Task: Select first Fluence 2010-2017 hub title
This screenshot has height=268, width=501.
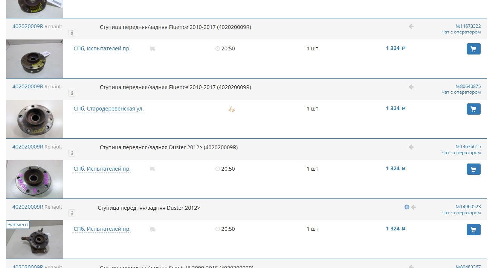Action: [x=176, y=27]
